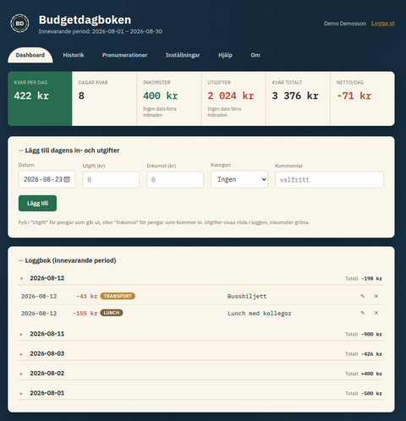Screen dimensions: 406x421
Task: Open the Om tab
Action: tap(255, 55)
